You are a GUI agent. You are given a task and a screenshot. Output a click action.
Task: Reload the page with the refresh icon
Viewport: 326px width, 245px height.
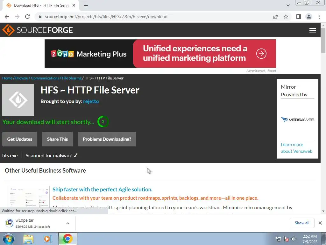tap(27, 17)
